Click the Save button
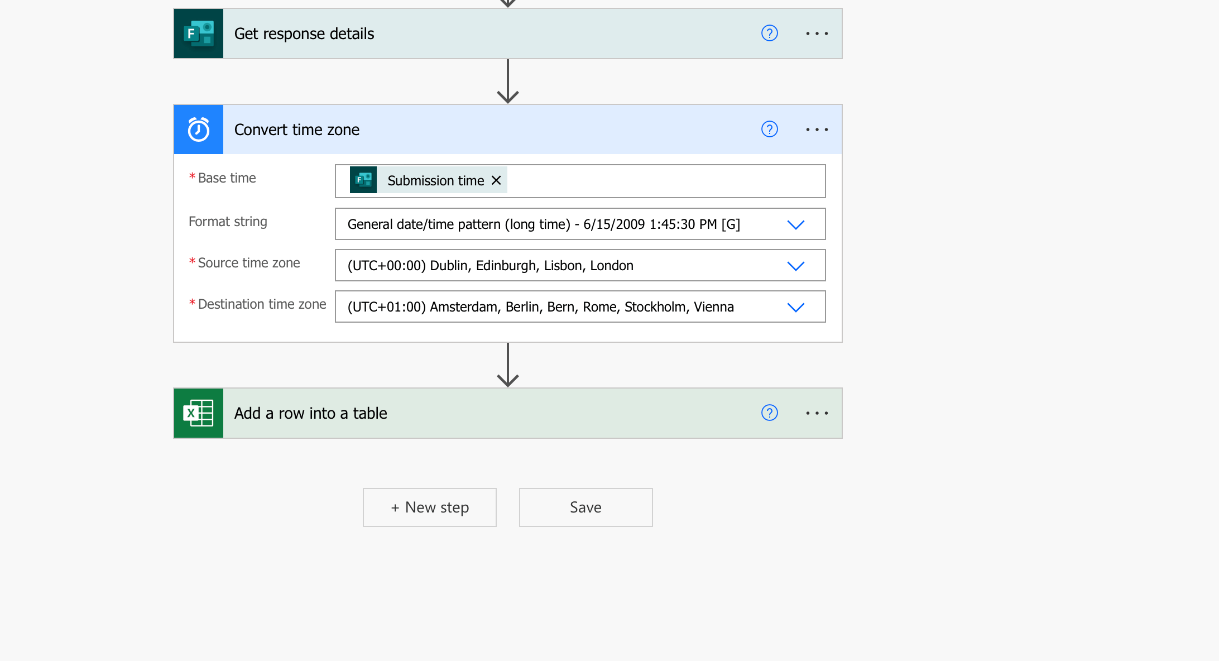The width and height of the screenshot is (1219, 661). [x=585, y=507]
